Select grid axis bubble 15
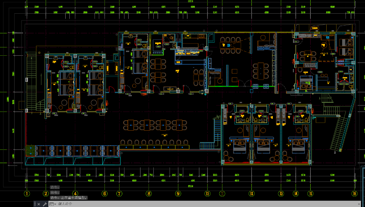 [x=310, y=193]
